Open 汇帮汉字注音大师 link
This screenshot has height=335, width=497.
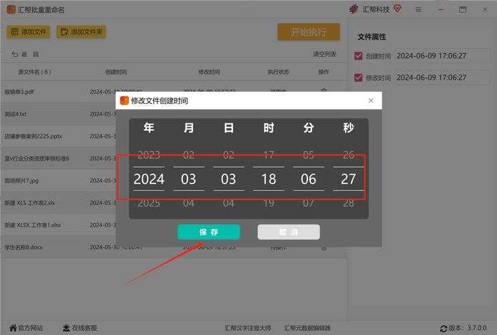pyautogui.click(x=248, y=328)
